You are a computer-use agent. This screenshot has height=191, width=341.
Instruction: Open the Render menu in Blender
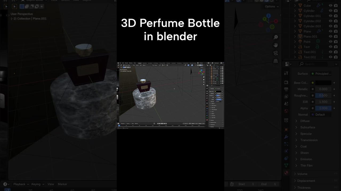pyautogui.click(x=127, y=63)
